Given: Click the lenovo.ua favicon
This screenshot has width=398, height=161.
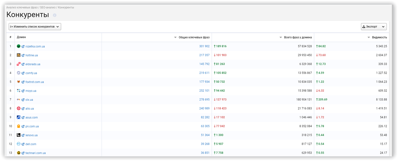Looking at the screenshot, I should 19,135.
